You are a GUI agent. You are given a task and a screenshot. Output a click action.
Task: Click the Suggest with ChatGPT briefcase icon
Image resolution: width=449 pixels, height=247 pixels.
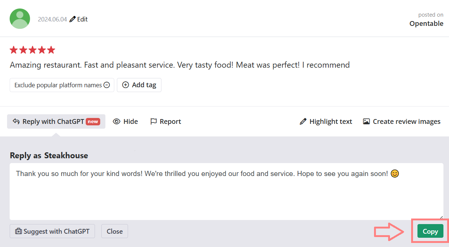pos(18,231)
